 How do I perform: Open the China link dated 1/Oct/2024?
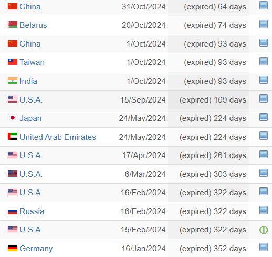tap(30, 44)
